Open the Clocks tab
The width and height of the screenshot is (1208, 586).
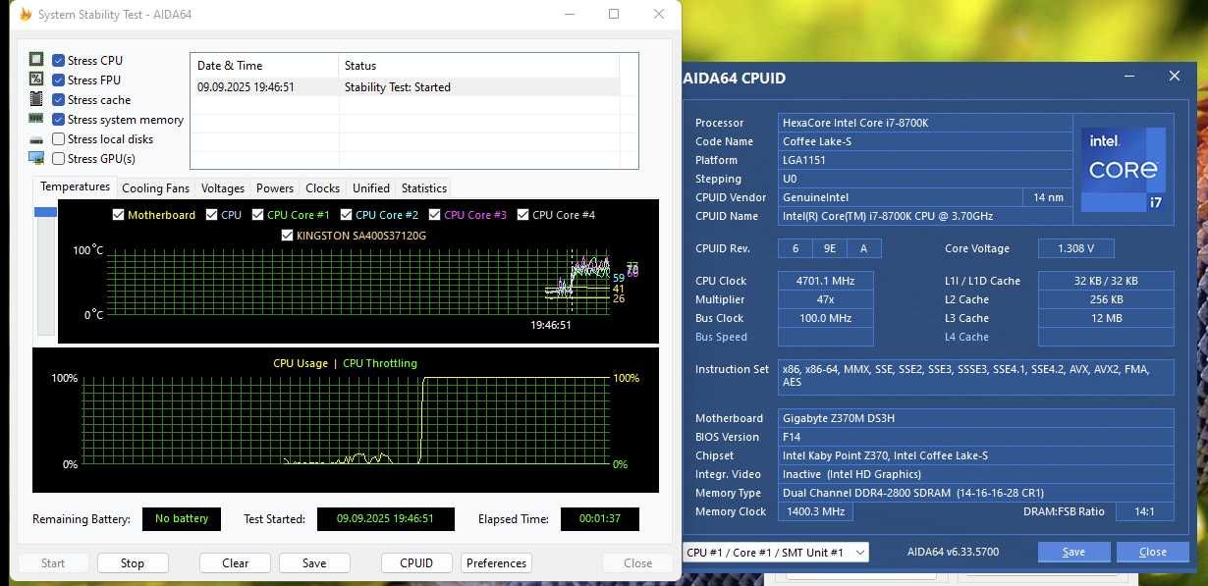coord(322,188)
